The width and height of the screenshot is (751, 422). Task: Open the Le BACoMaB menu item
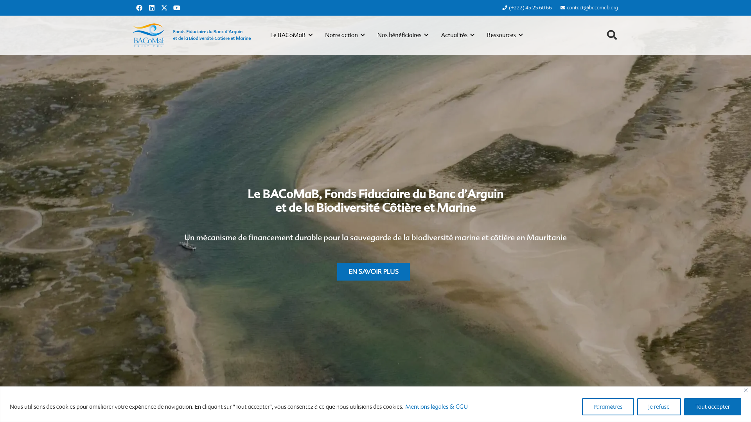pyautogui.click(x=288, y=35)
